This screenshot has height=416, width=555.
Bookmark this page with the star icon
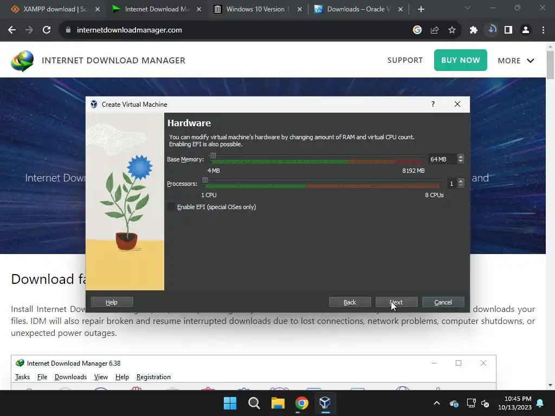[452, 30]
